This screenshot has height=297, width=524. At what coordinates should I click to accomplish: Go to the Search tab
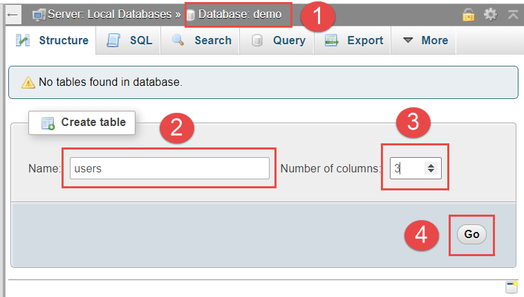pyautogui.click(x=202, y=40)
